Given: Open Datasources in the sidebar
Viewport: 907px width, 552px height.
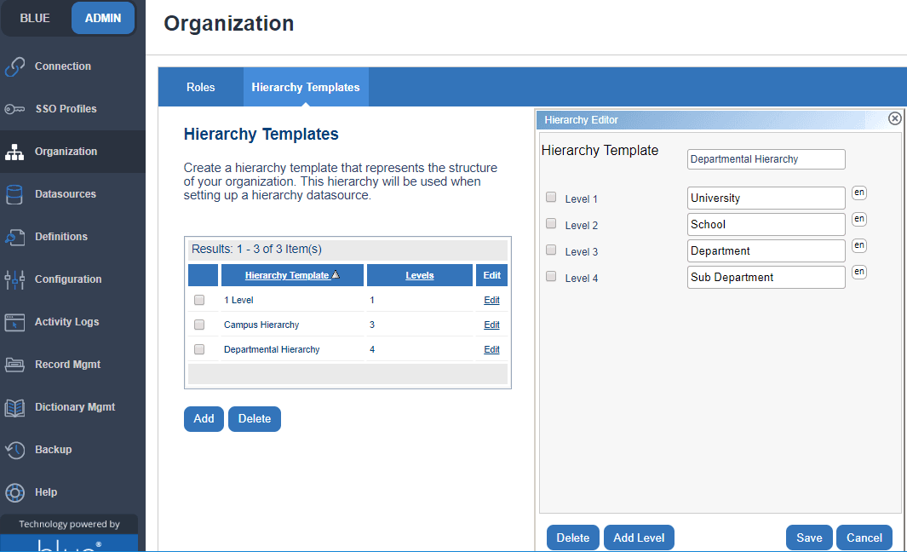Looking at the screenshot, I should (x=66, y=194).
